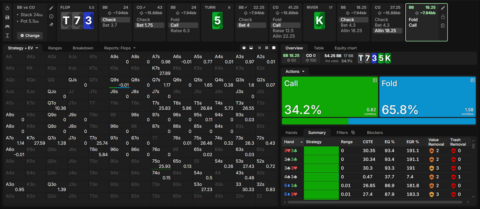This screenshot has width=480, height=209.
Task: Click the green Call 34.2% action box
Action: (x=330, y=97)
